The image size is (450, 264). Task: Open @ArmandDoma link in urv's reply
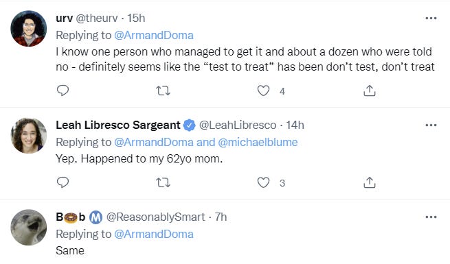[x=154, y=35]
